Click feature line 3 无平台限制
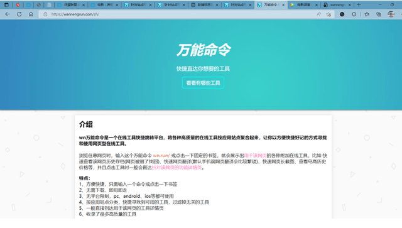Image resolution: width=402 pixels, height=228 pixels. click(x=126, y=196)
